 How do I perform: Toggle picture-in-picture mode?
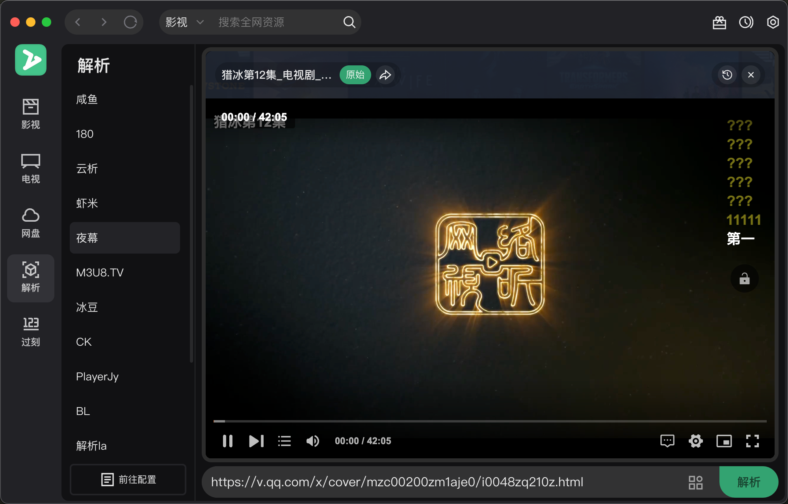724,441
